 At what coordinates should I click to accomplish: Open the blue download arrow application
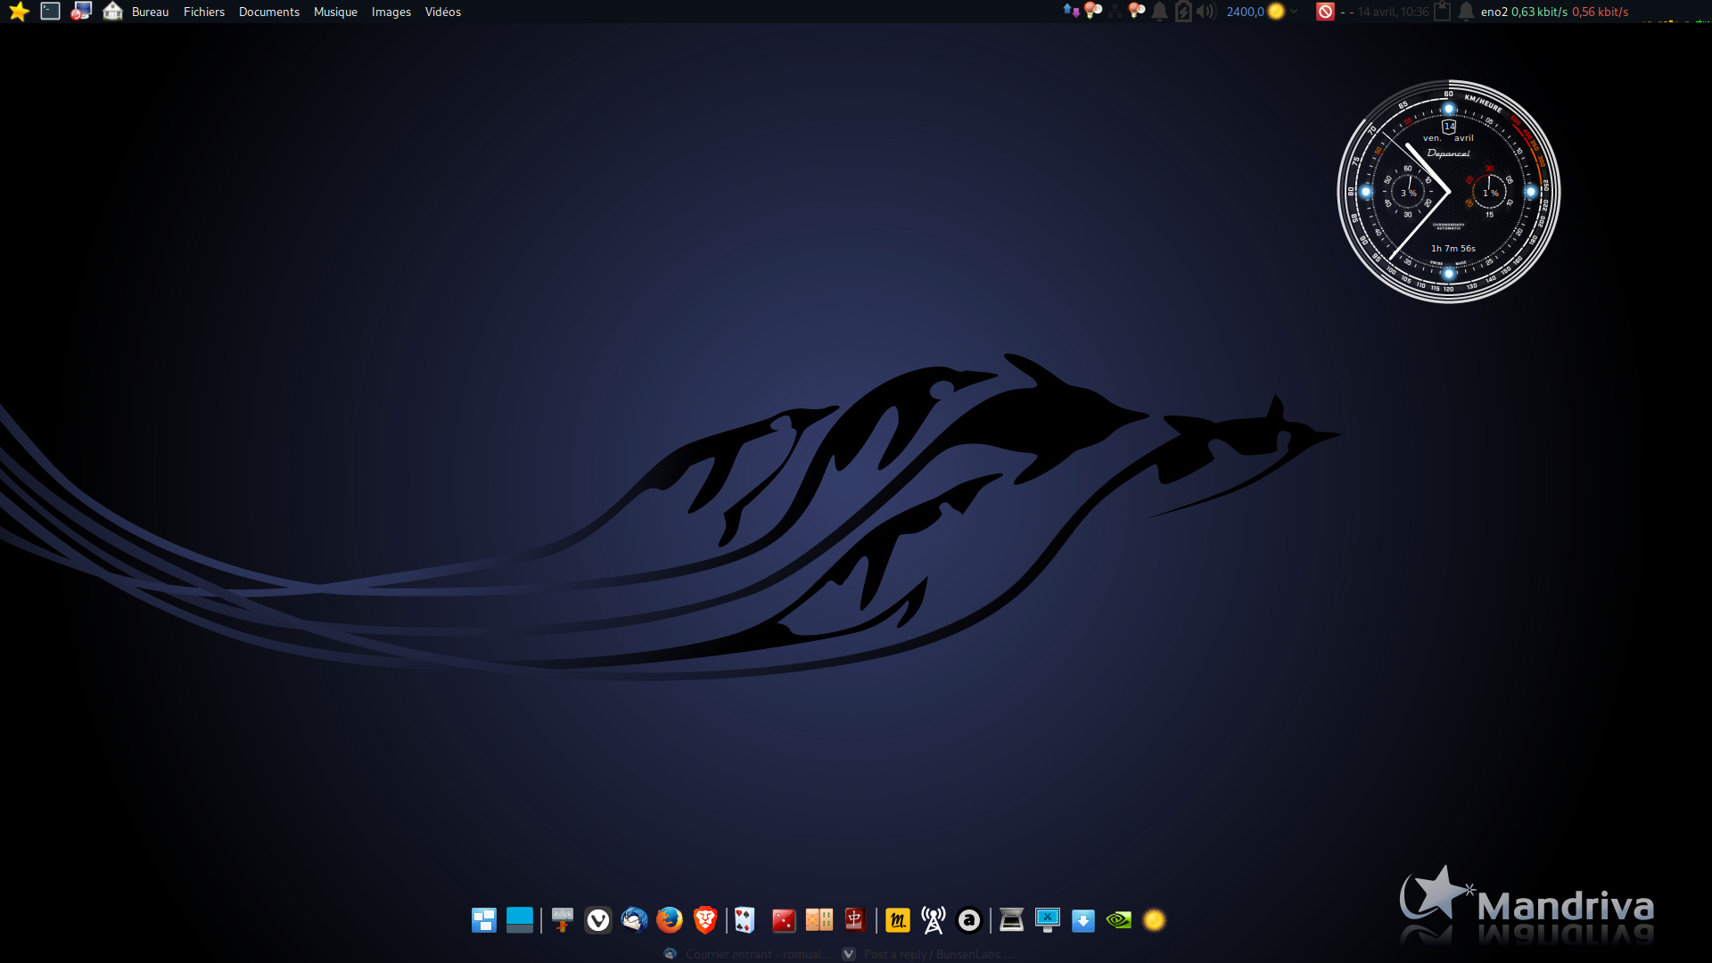pyautogui.click(x=1082, y=920)
